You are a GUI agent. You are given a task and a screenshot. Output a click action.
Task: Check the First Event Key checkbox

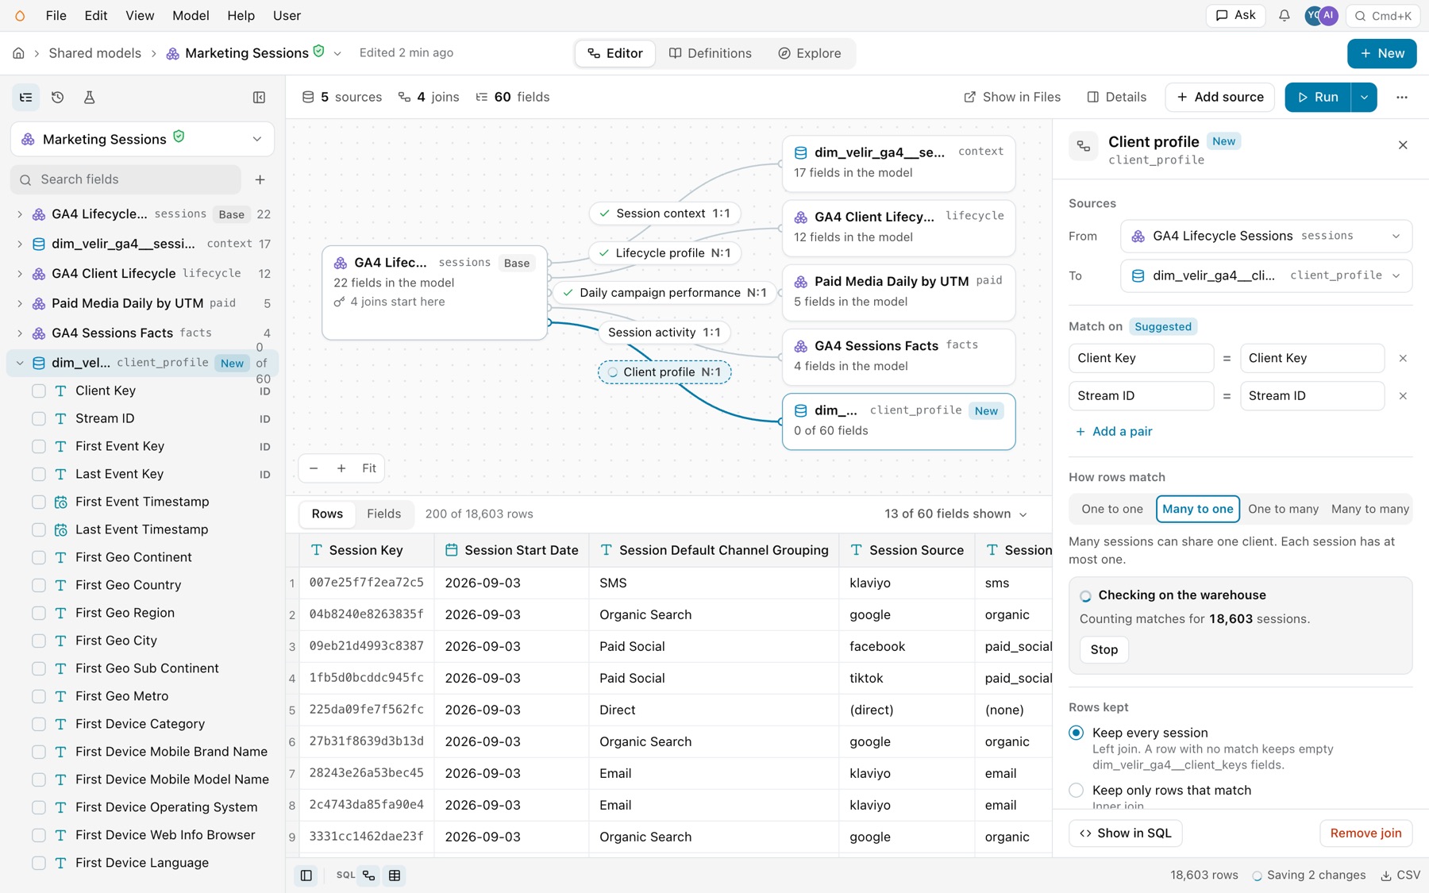(x=38, y=447)
